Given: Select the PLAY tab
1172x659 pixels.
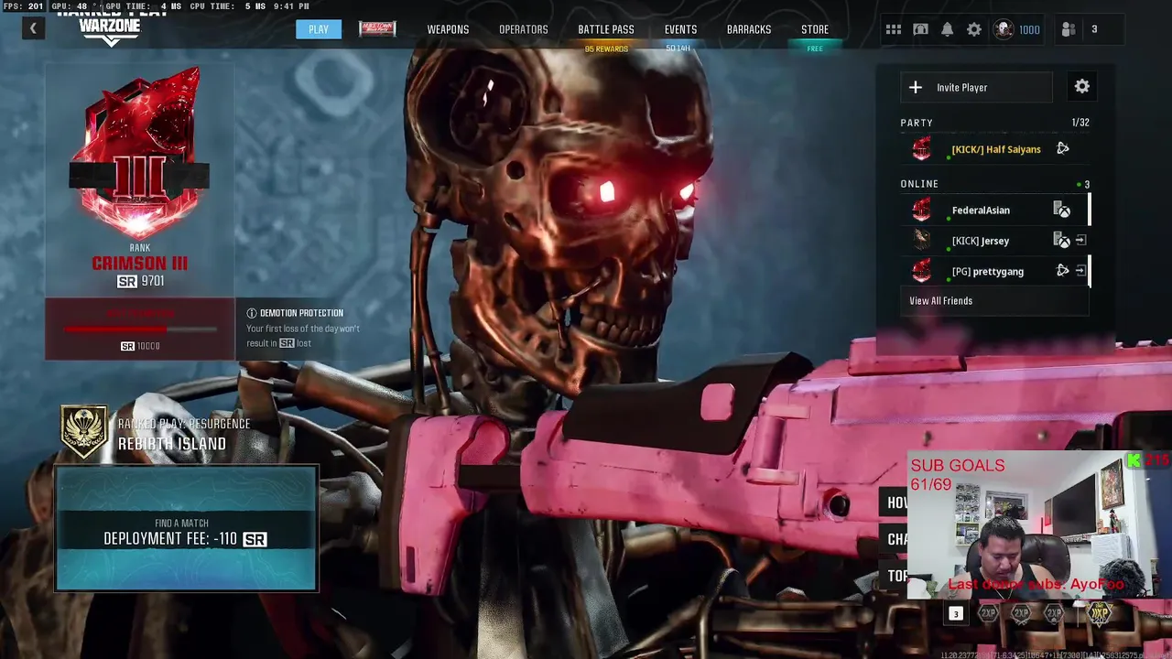Looking at the screenshot, I should click(x=319, y=29).
